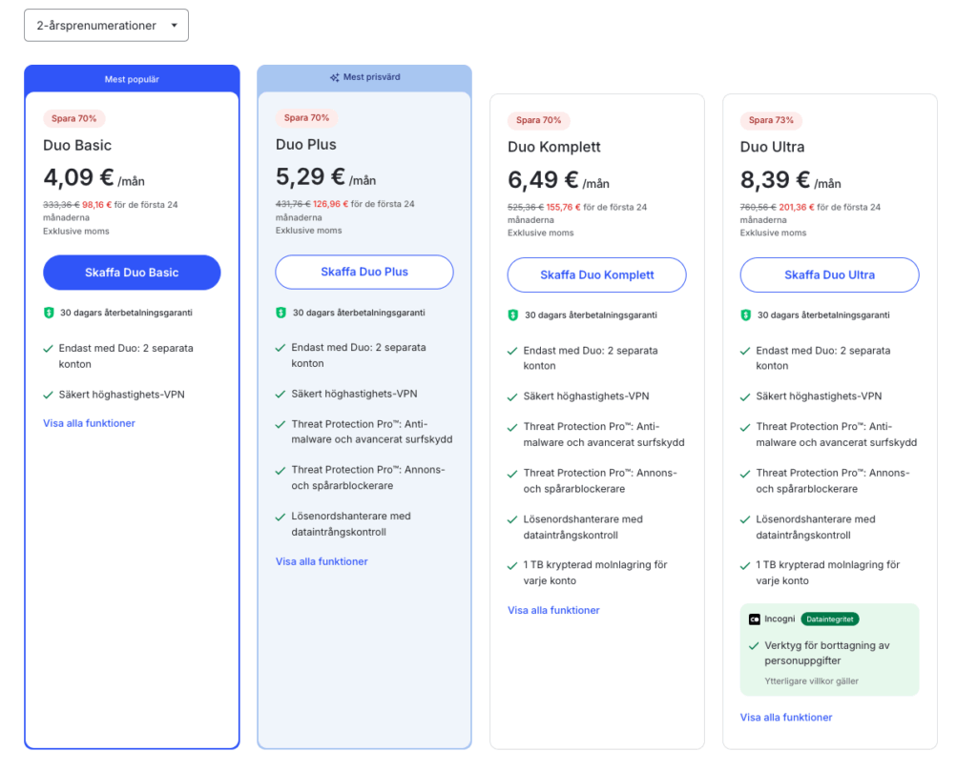Open Visa alla funktioner under Duo Plus
Screen dimensions: 977x772
coord(322,561)
